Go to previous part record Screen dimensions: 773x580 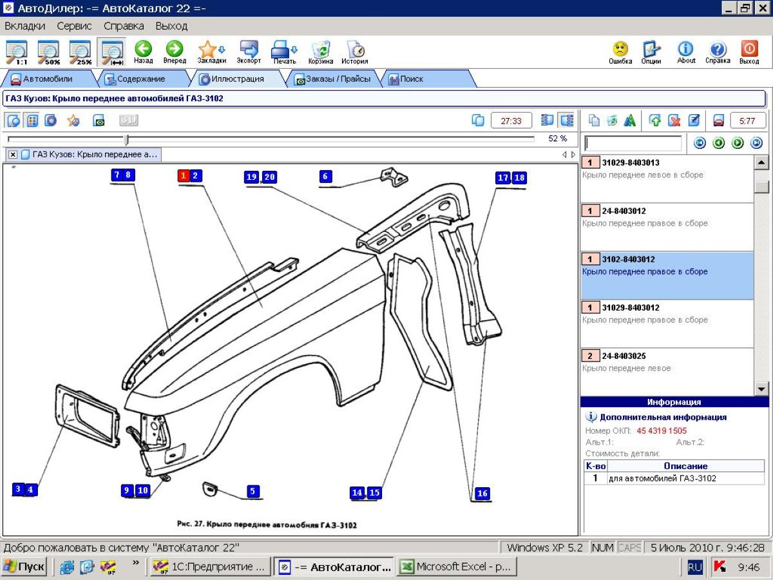(719, 143)
